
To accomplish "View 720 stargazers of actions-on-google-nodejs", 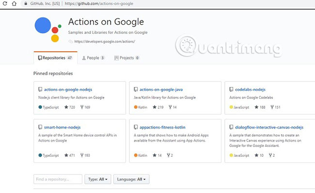I will (69, 107).
